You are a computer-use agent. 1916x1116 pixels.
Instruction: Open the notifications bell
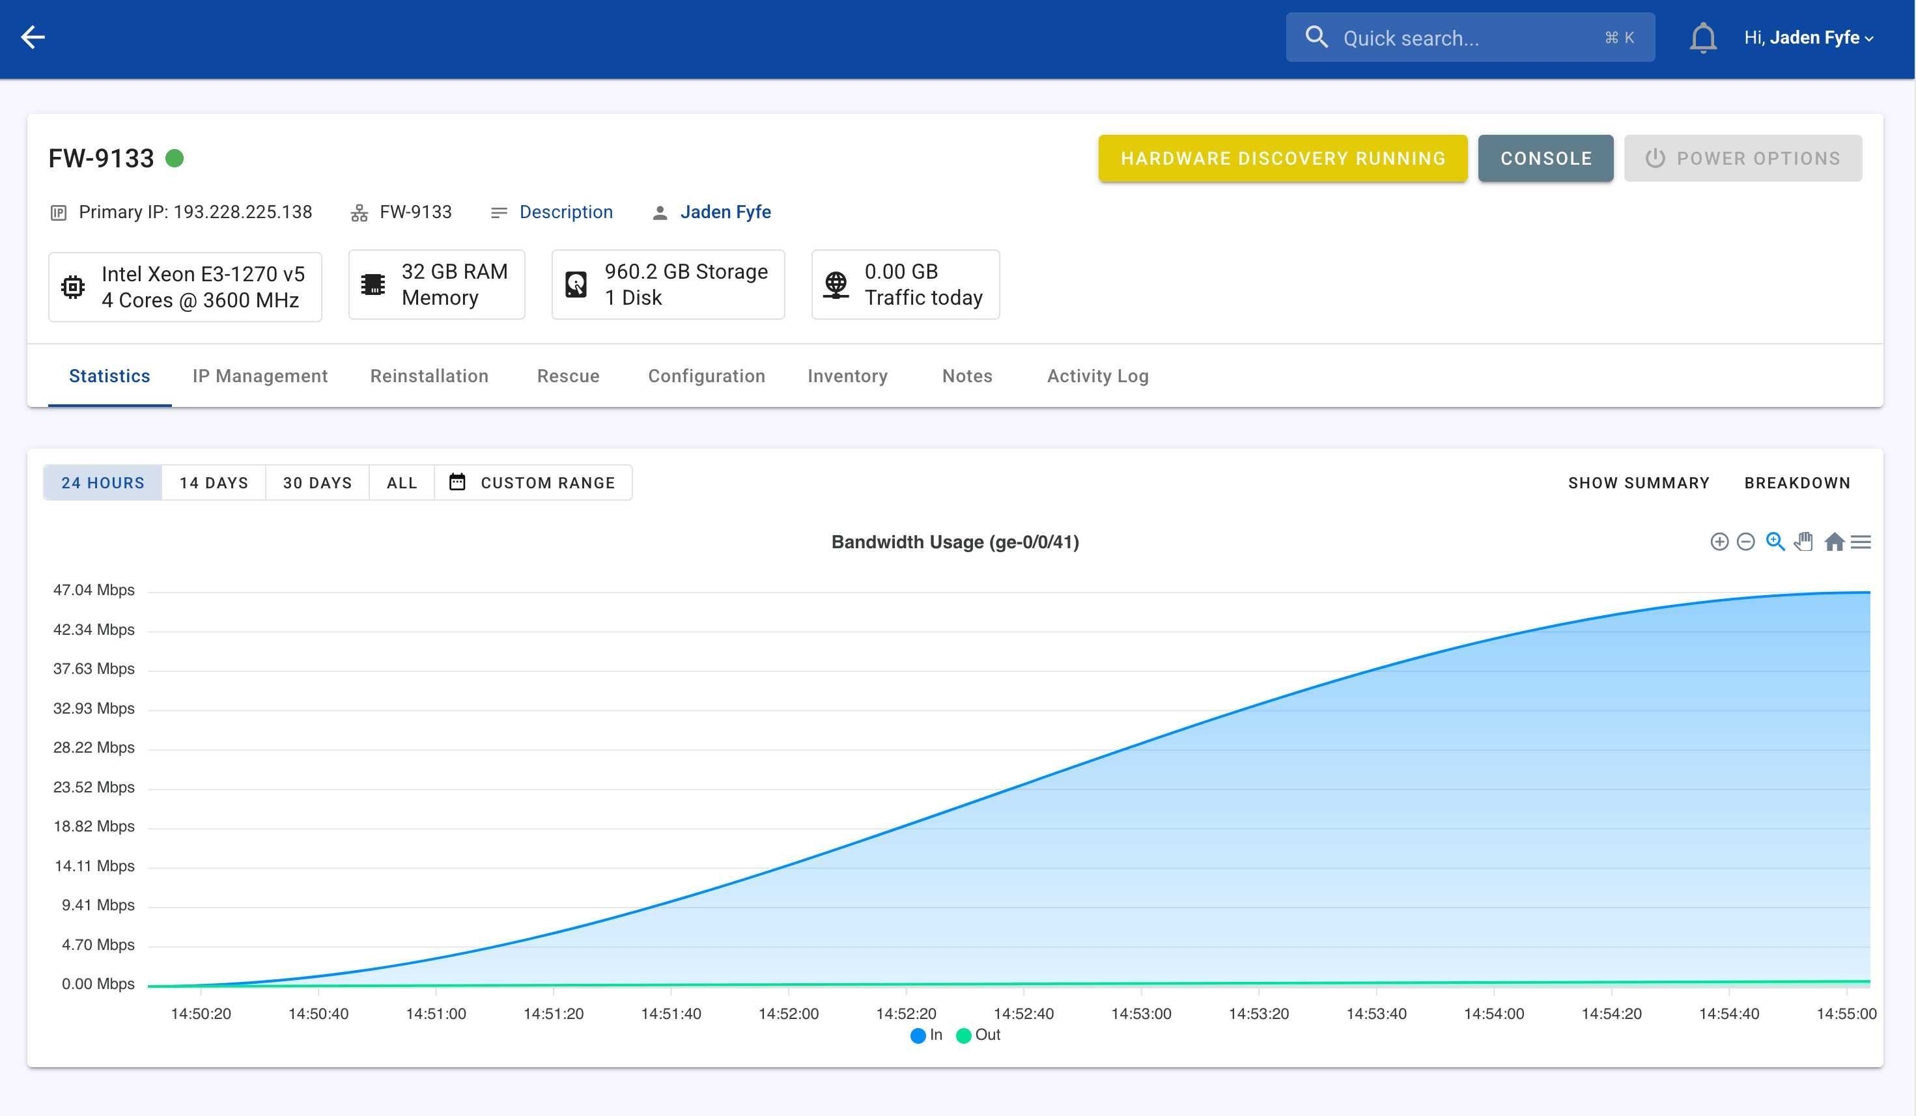[1703, 38]
